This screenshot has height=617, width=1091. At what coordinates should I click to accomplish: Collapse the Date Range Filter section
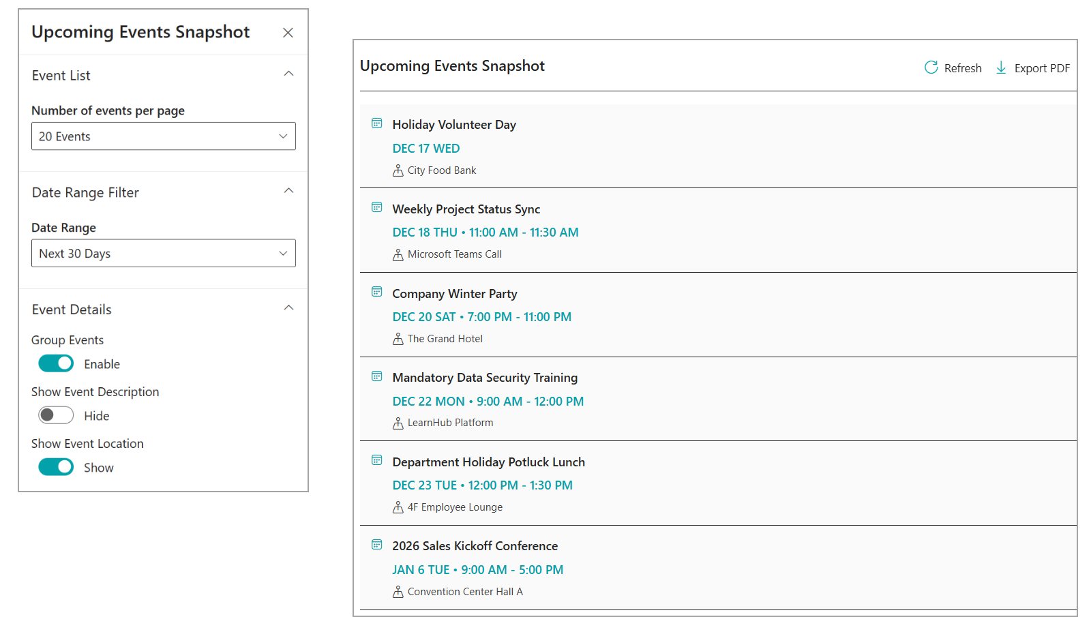[x=288, y=191]
